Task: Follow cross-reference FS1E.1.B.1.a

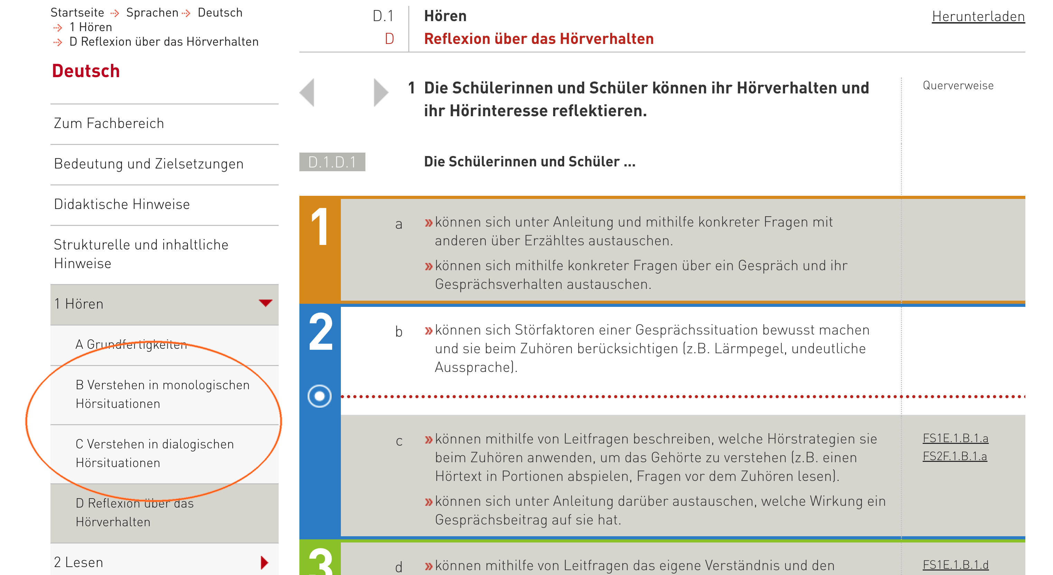Action: tap(955, 438)
